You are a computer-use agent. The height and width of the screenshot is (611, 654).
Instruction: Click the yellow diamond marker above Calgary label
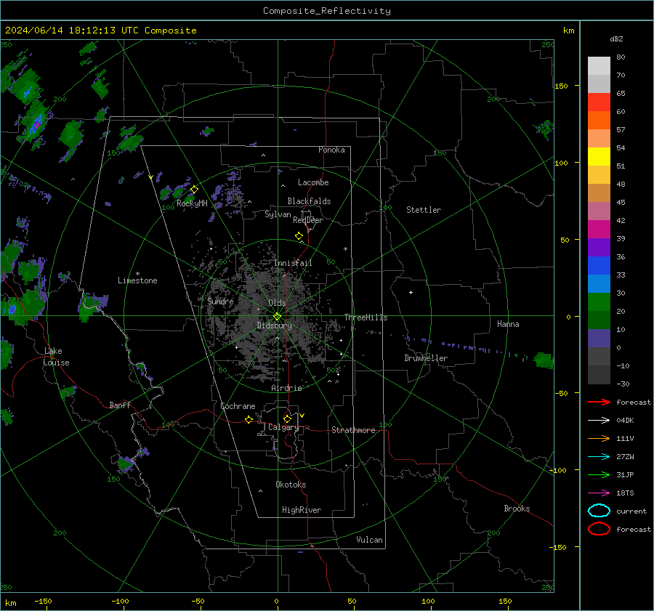[x=287, y=418]
